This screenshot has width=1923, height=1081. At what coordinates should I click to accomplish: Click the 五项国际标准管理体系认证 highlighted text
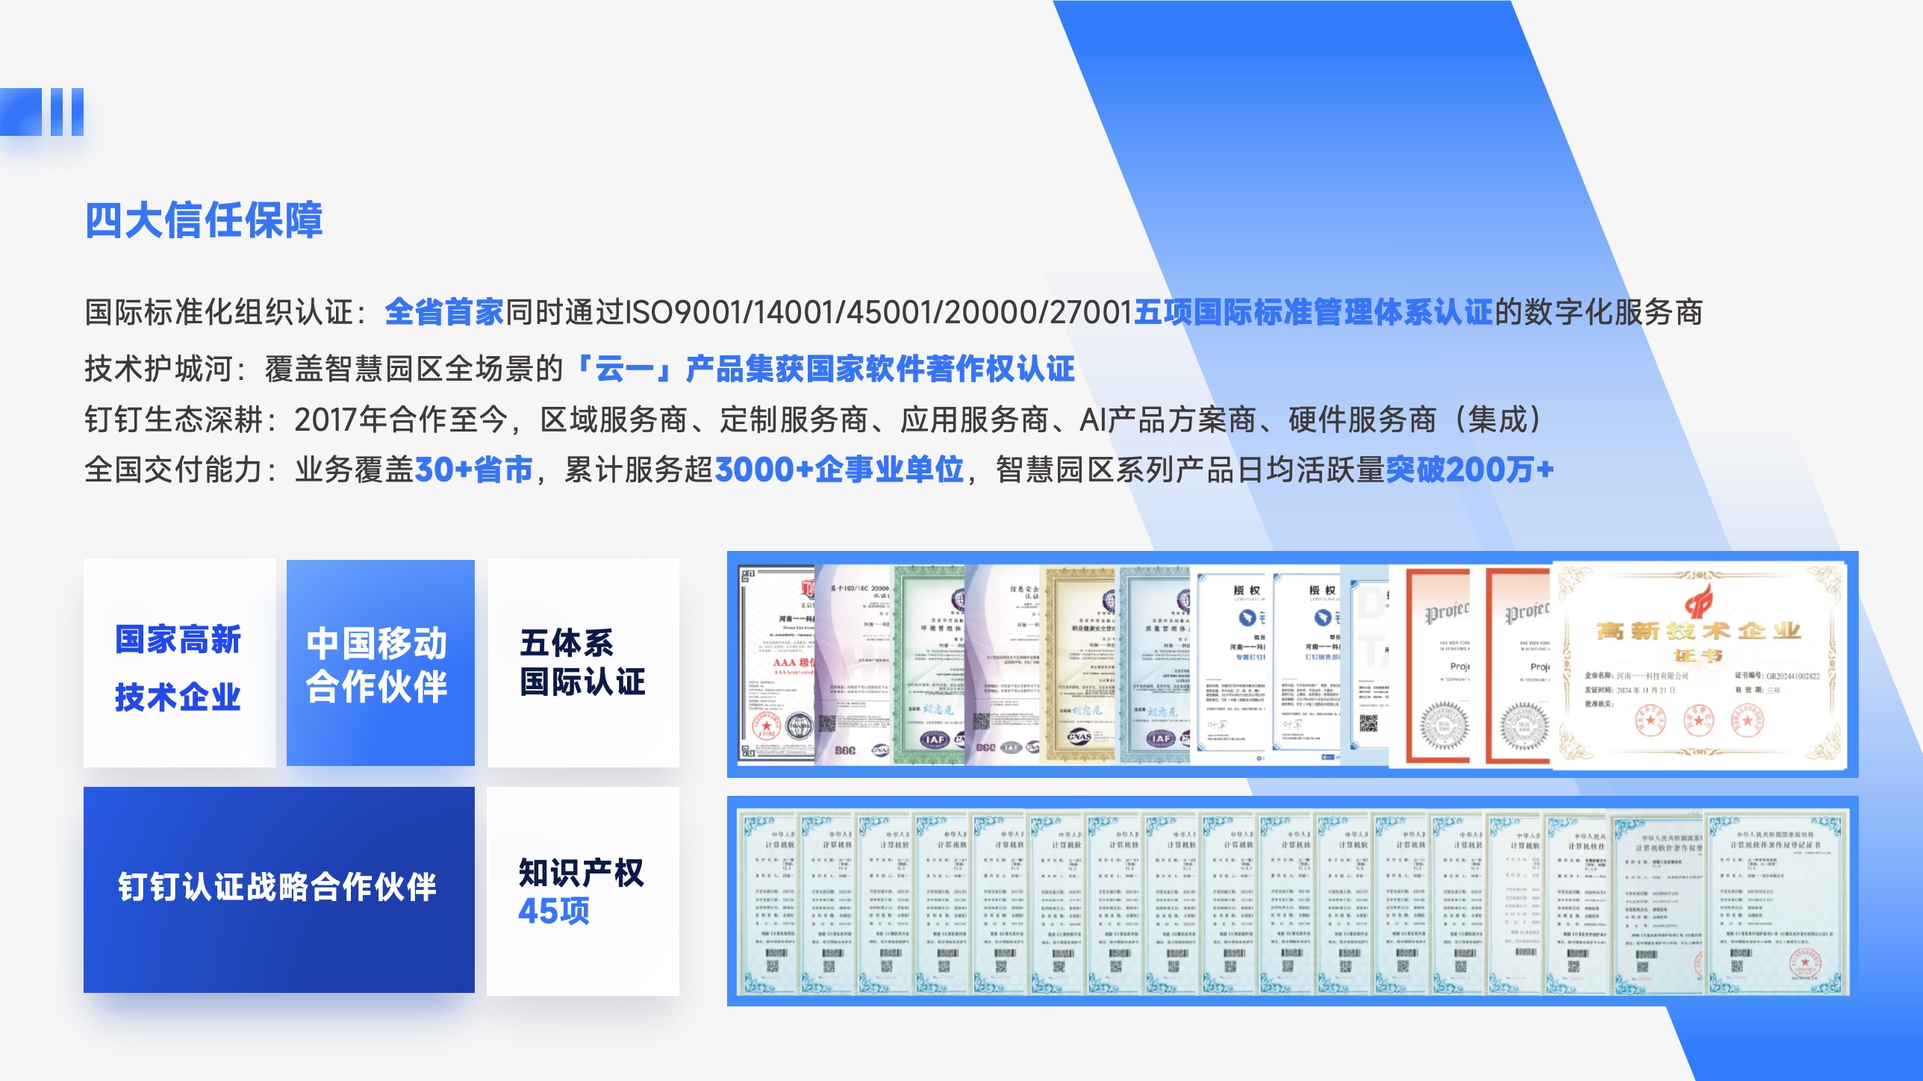(x=1312, y=312)
